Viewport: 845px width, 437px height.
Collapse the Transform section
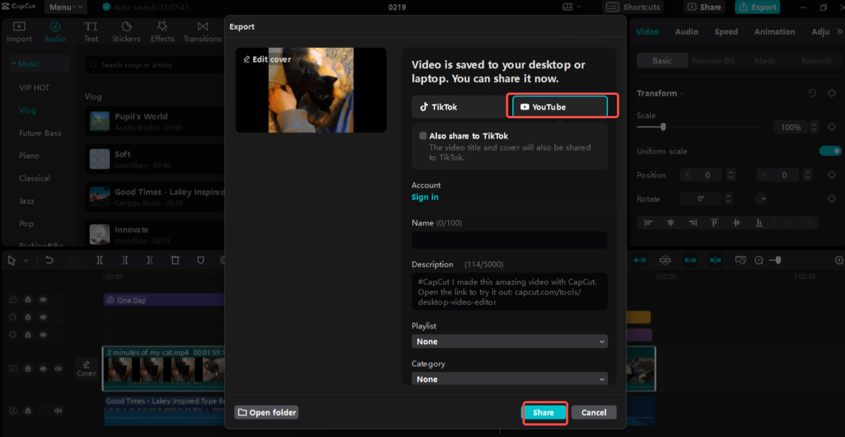pyautogui.click(x=682, y=94)
